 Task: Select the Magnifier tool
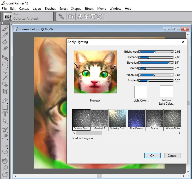click(x=5, y=168)
